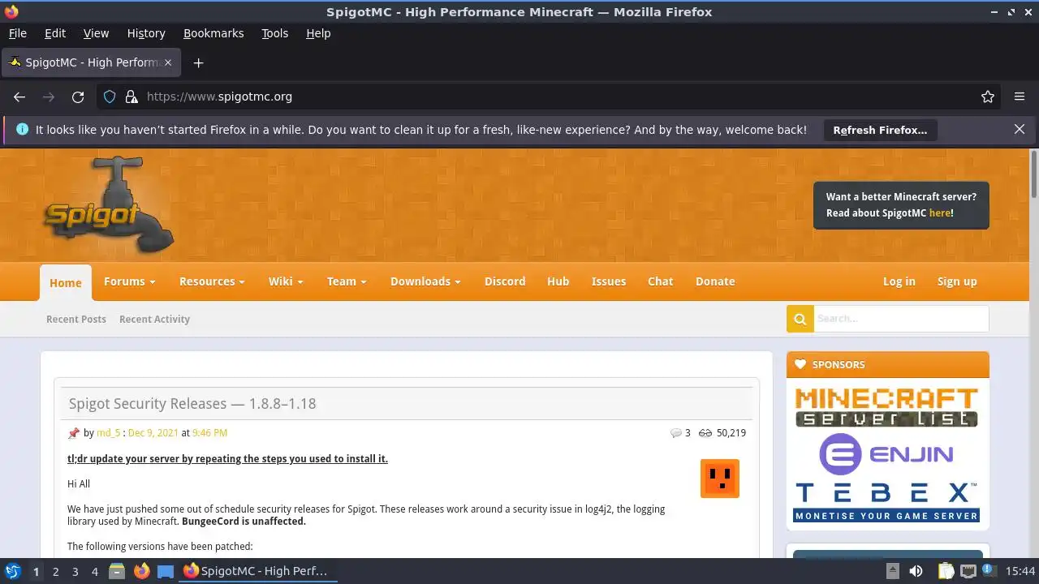Click the Sign up link
The height and width of the screenshot is (584, 1039).
(x=957, y=281)
